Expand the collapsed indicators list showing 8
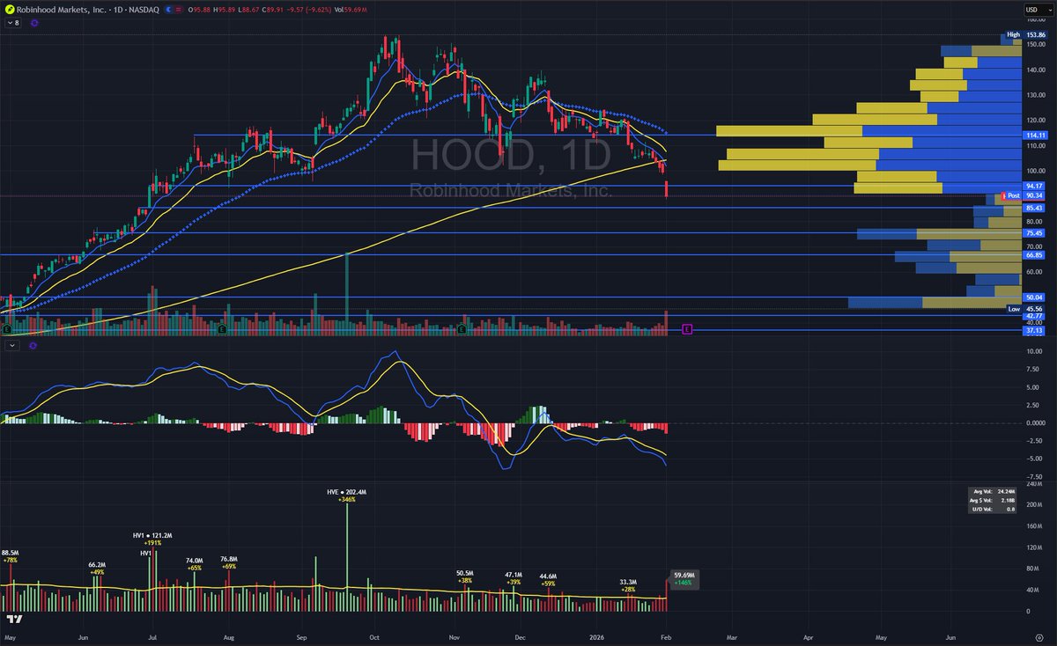 point(14,23)
